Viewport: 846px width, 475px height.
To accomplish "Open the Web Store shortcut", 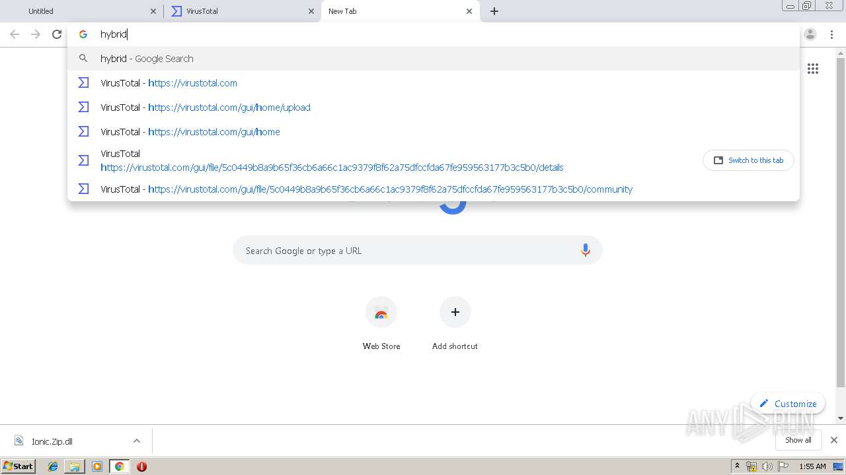I will [x=381, y=323].
